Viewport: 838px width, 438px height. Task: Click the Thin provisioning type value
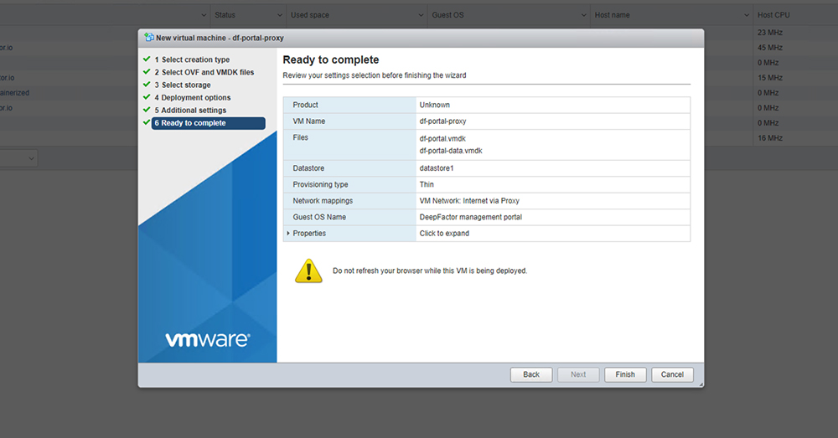(x=427, y=184)
